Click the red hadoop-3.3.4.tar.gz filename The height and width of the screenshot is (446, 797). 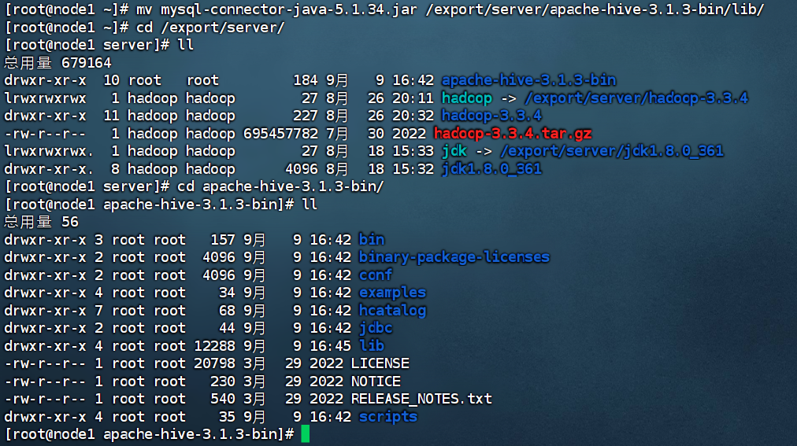tap(513, 134)
